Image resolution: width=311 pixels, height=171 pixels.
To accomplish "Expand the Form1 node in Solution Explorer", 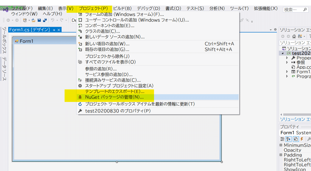I will (x=287, y=72).
